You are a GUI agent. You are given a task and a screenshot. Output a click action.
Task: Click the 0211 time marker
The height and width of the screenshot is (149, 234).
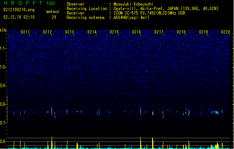coord(25,32)
